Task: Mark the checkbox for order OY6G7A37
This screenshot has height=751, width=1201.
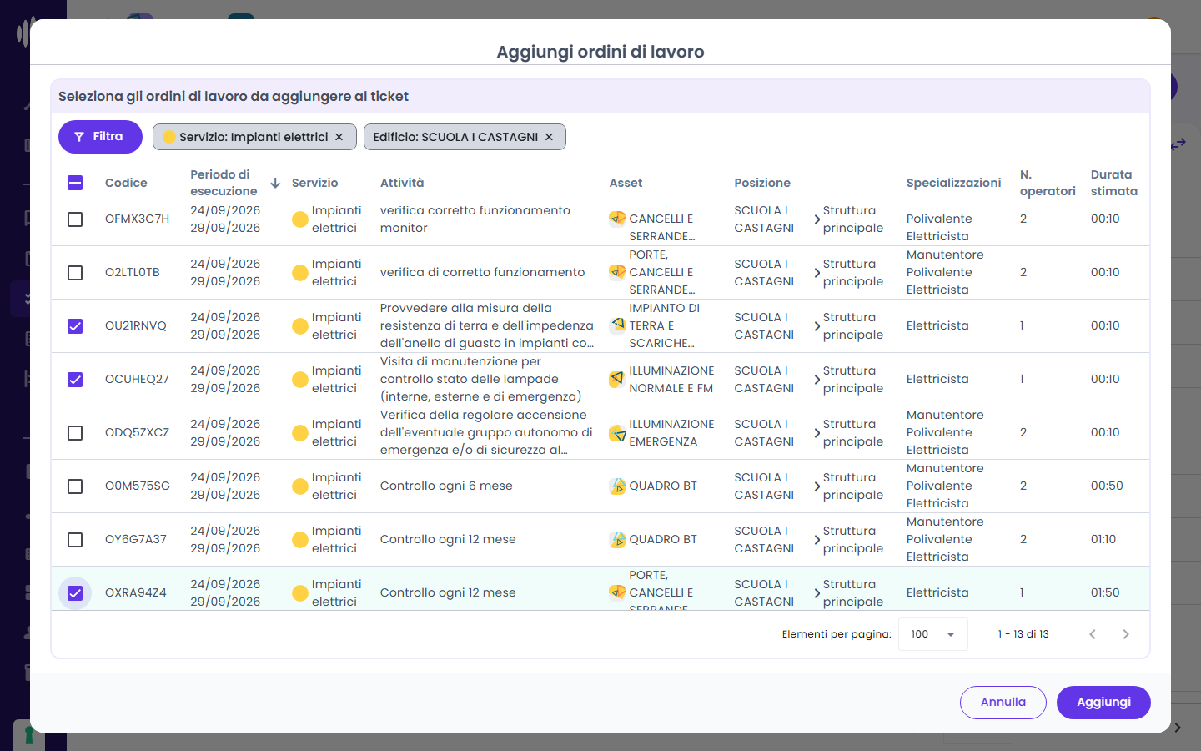Action: click(75, 540)
